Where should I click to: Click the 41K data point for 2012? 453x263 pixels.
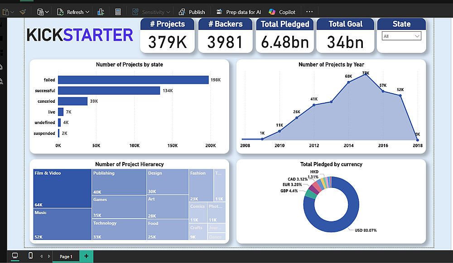click(x=314, y=105)
